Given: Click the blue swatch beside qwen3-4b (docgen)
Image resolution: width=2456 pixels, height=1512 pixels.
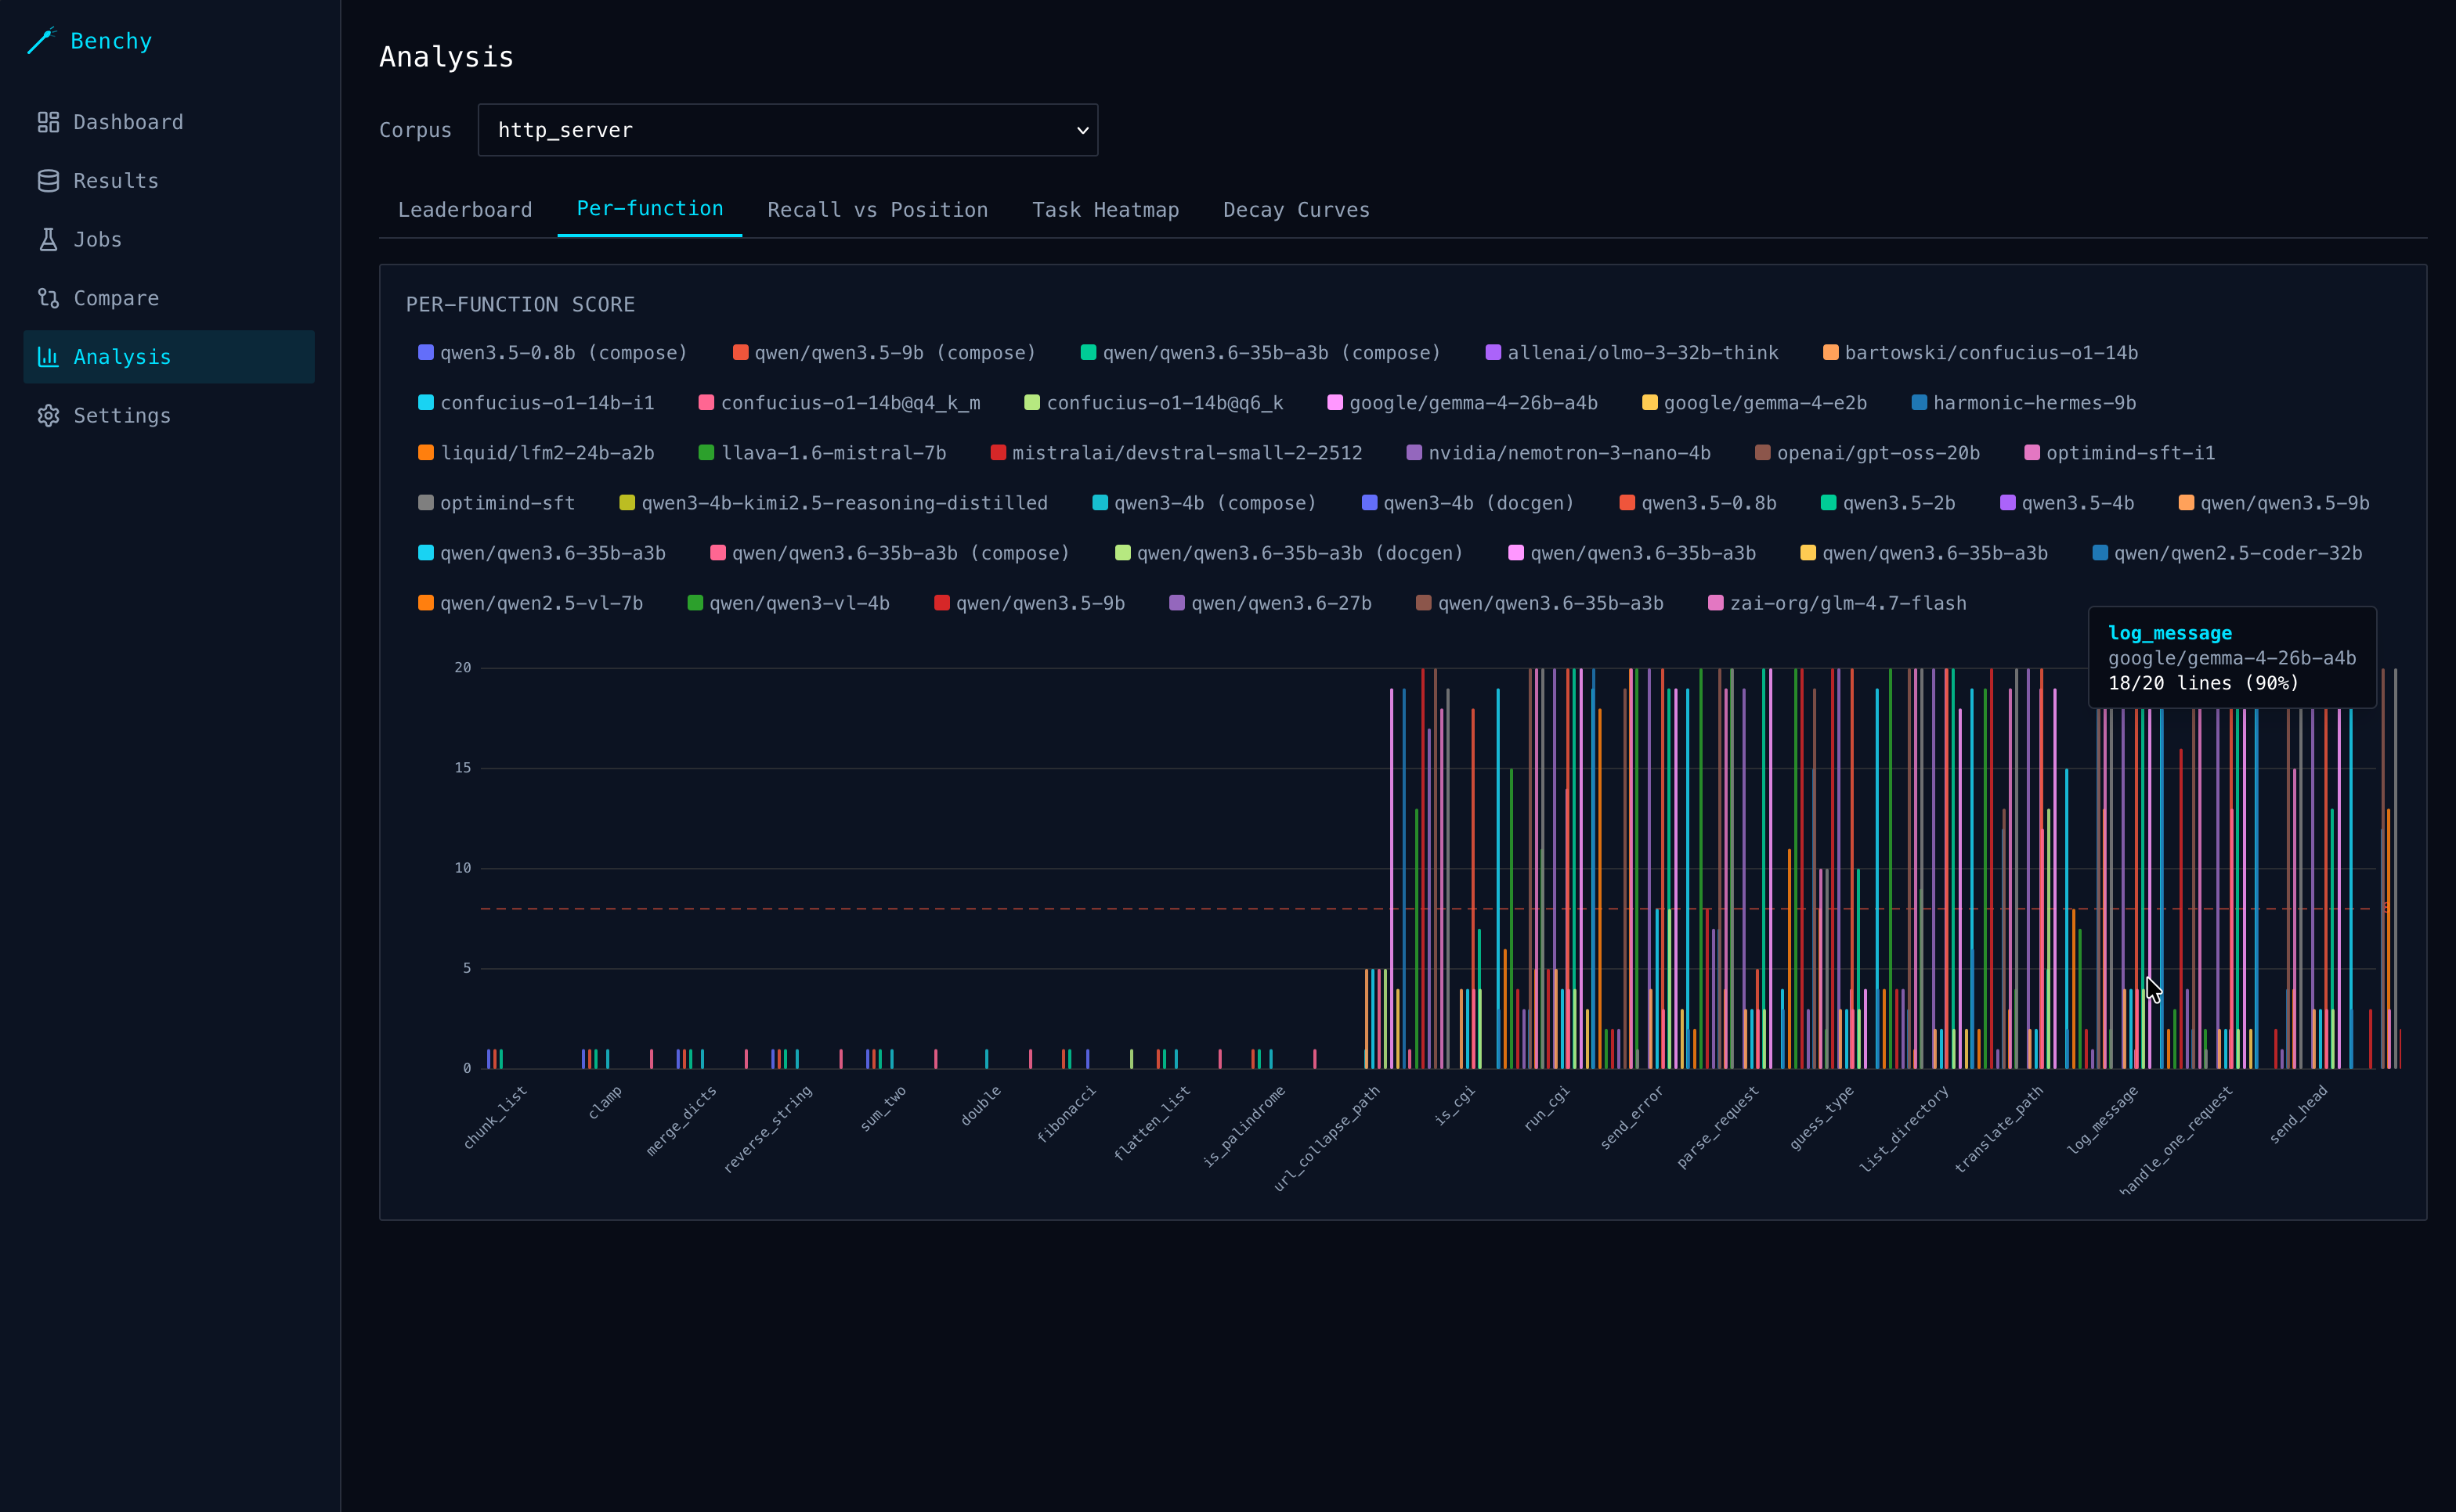Looking at the screenshot, I should [1370, 503].
